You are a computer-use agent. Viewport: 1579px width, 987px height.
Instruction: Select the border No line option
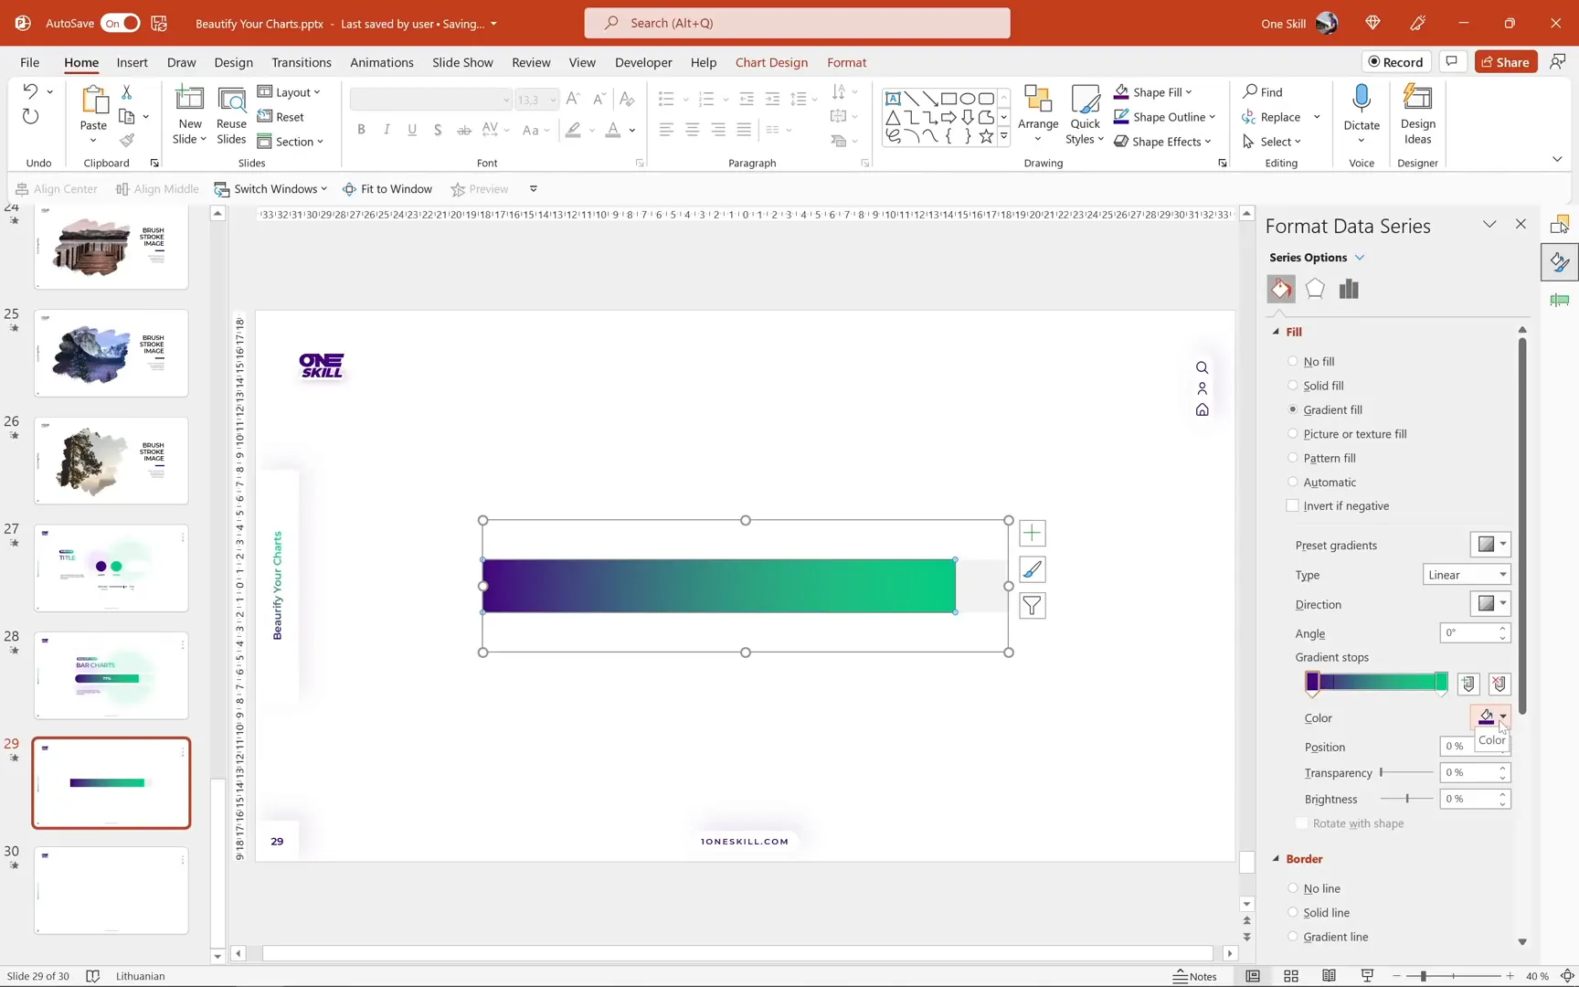1314,888
